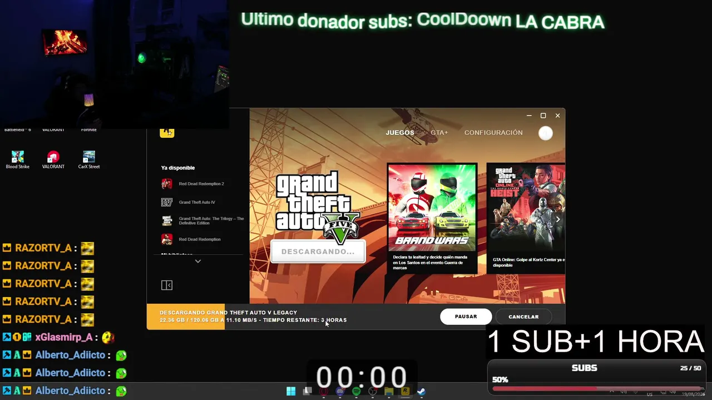Click 'GTA Online: Golpe al Kortz Center' caption

coord(528,262)
